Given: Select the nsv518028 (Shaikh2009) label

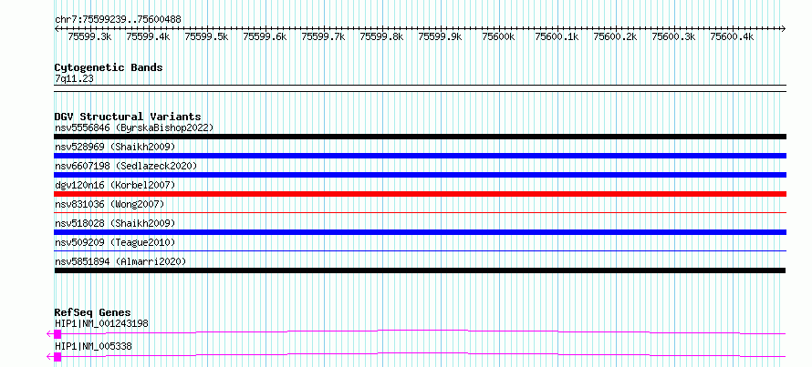Looking at the screenshot, I should pyautogui.click(x=115, y=223).
